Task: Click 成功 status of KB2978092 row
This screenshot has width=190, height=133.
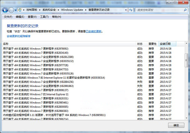Action: pyautogui.click(x=140, y=49)
